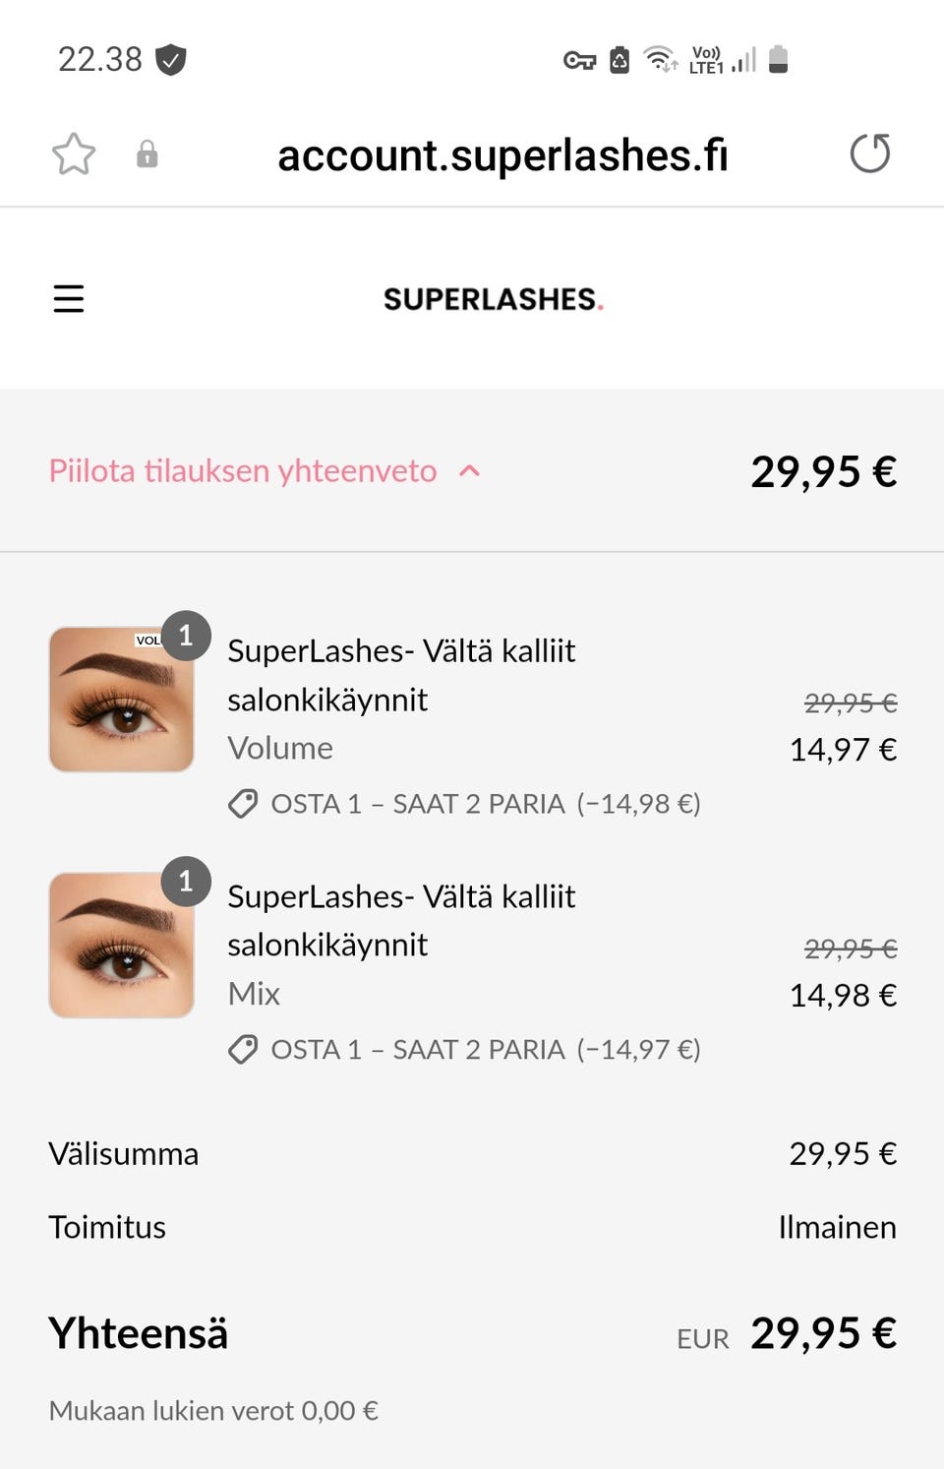The width and height of the screenshot is (944, 1469).
Task: Tap the battery status icon
Action: [778, 60]
